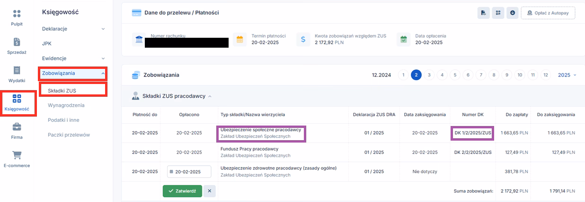Open the E-commerce cart icon

pyautogui.click(x=17, y=155)
